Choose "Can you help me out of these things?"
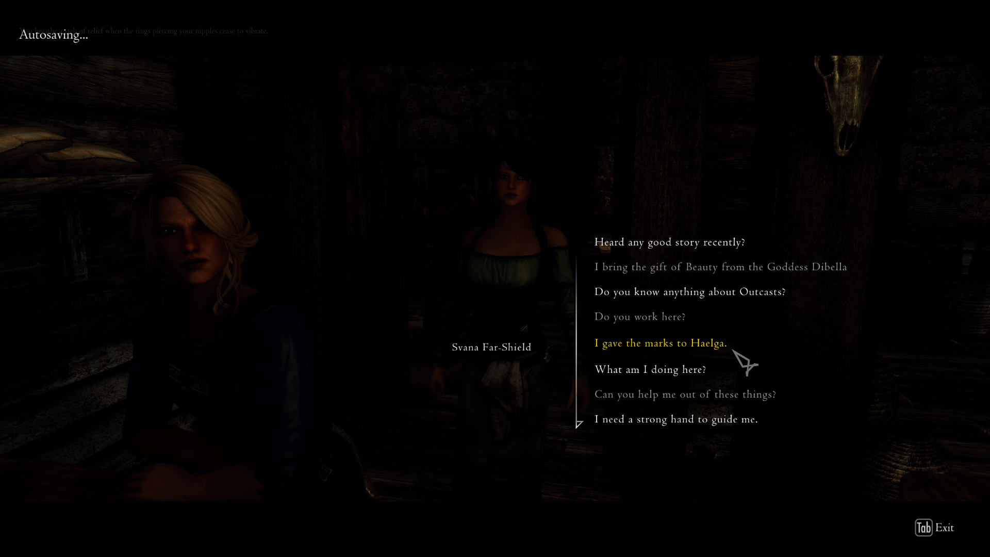990x557 pixels. click(685, 395)
